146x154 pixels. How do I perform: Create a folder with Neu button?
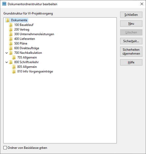click(x=131, y=24)
